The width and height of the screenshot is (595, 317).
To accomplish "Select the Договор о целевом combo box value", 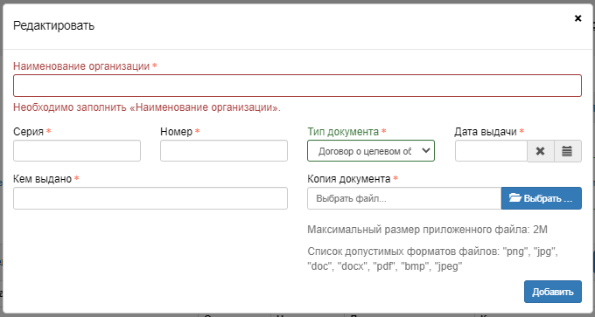I will tap(371, 151).
